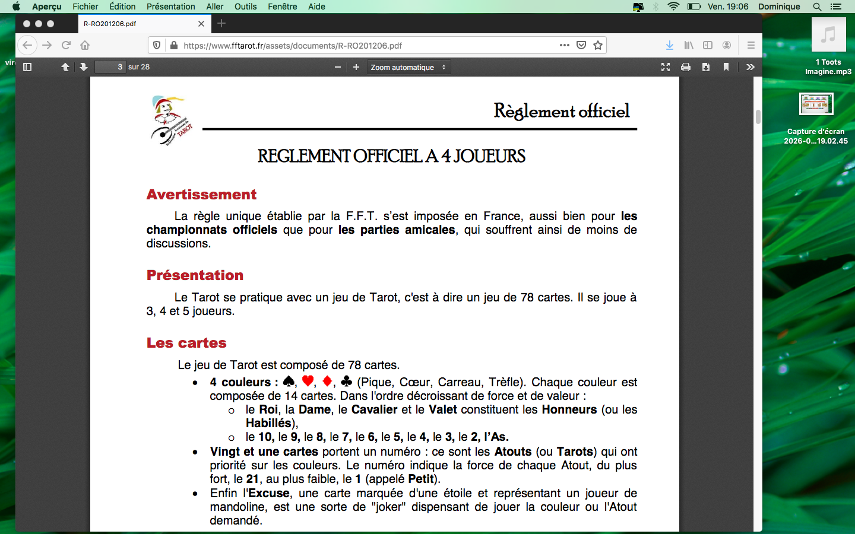The image size is (855, 534).
Task: Open the Notification Center list icon
Action: click(836, 7)
